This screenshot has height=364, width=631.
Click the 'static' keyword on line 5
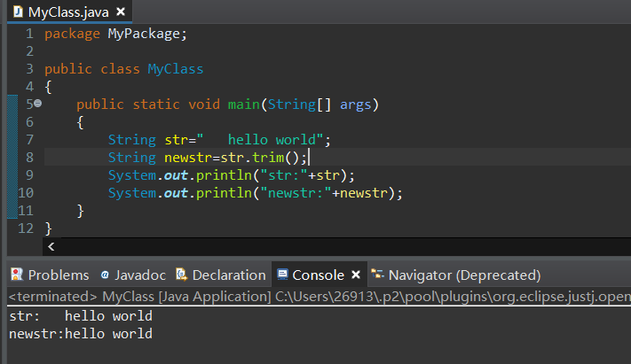point(156,105)
